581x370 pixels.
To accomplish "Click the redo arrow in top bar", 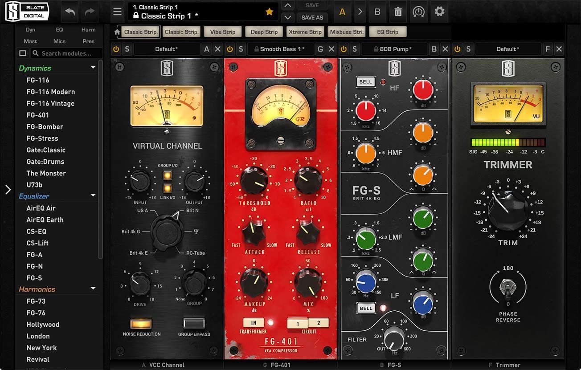I will (x=90, y=12).
